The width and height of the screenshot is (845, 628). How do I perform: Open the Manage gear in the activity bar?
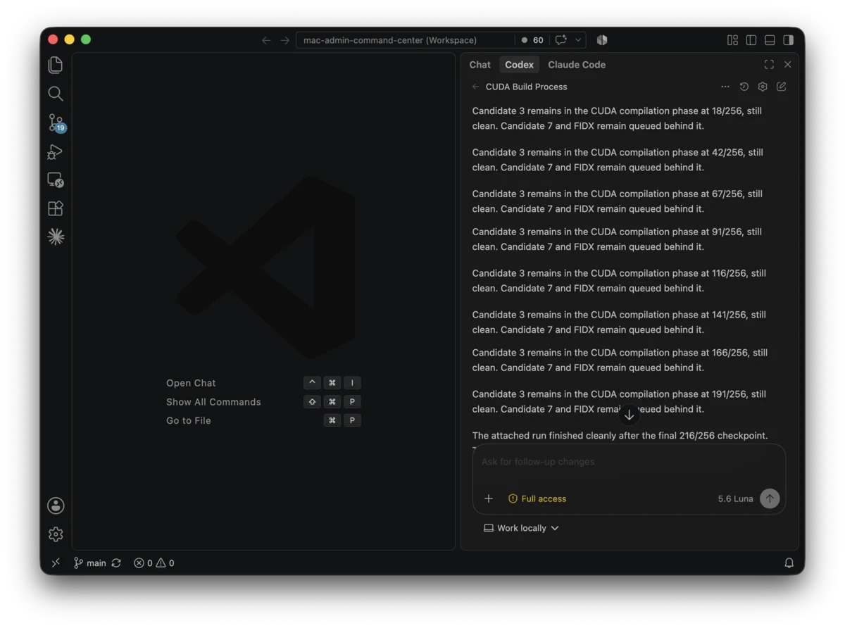coord(56,534)
